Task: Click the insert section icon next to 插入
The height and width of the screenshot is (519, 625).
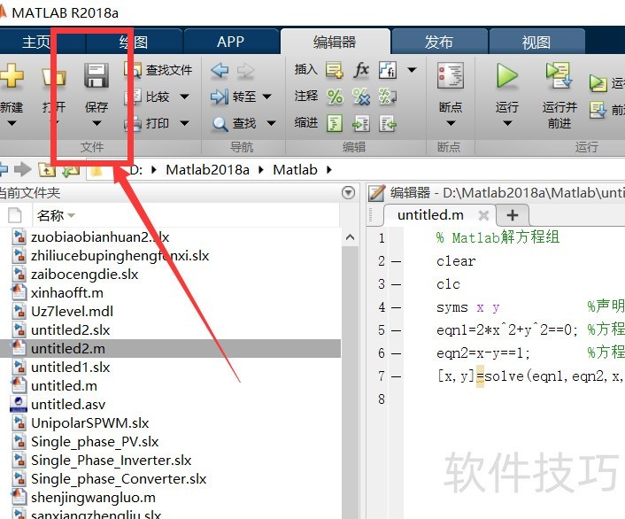Action: (335, 70)
